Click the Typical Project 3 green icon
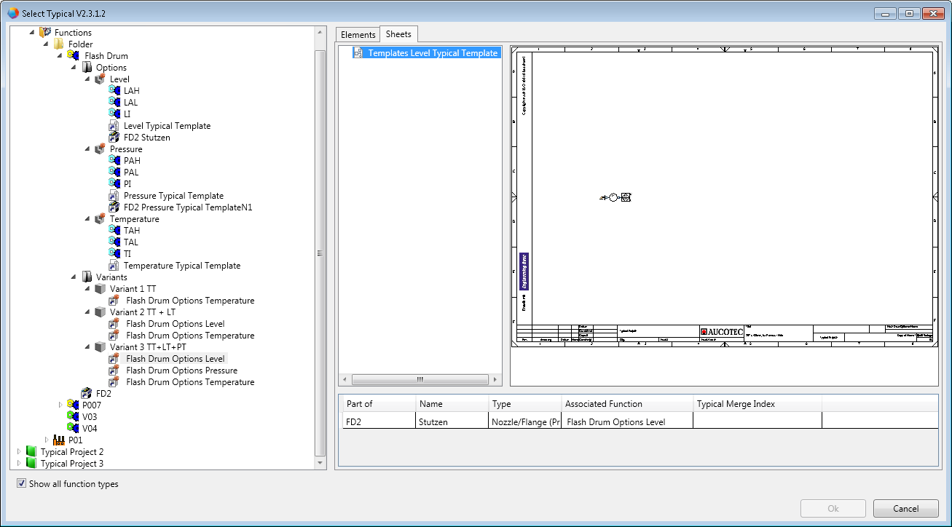Image resolution: width=952 pixels, height=527 pixels. point(31,464)
